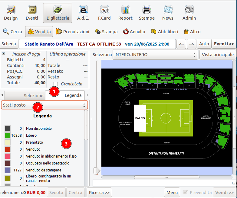Select the Biglietteria module
Image resolution: width=237 pixels, height=198 pixels.
pyautogui.click(x=58, y=13)
